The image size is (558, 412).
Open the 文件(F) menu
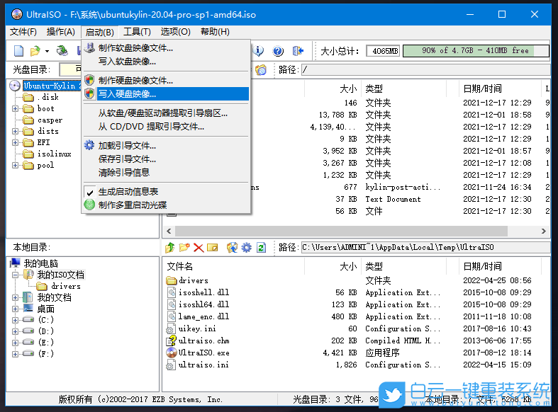23,32
